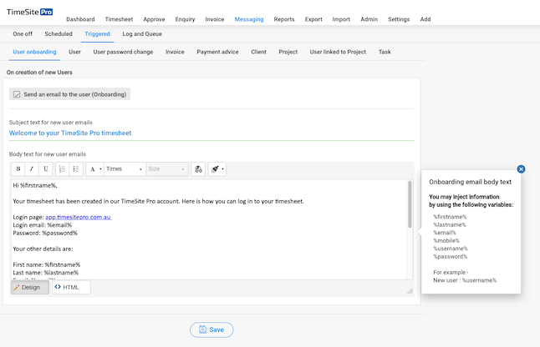Image resolution: width=540 pixels, height=347 pixels.
Task: Click the find and replace binoculars icon
Action: [198, 169]
